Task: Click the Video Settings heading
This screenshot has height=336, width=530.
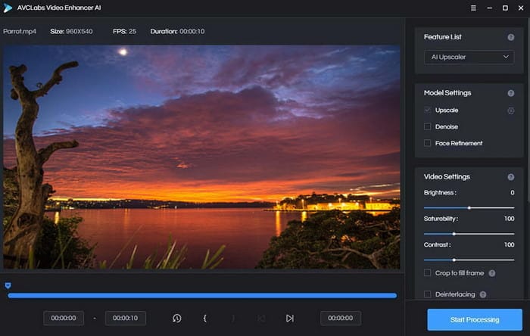Action: pos(447,177)
